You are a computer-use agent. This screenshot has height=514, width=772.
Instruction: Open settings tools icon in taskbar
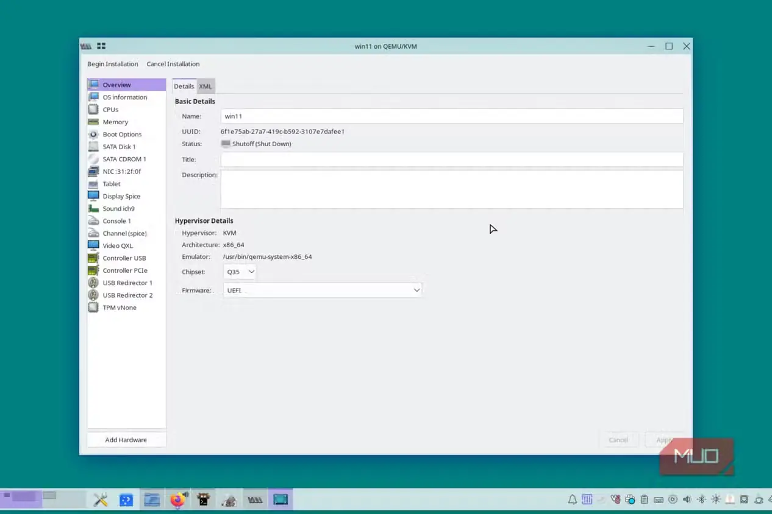pos(101,500)
